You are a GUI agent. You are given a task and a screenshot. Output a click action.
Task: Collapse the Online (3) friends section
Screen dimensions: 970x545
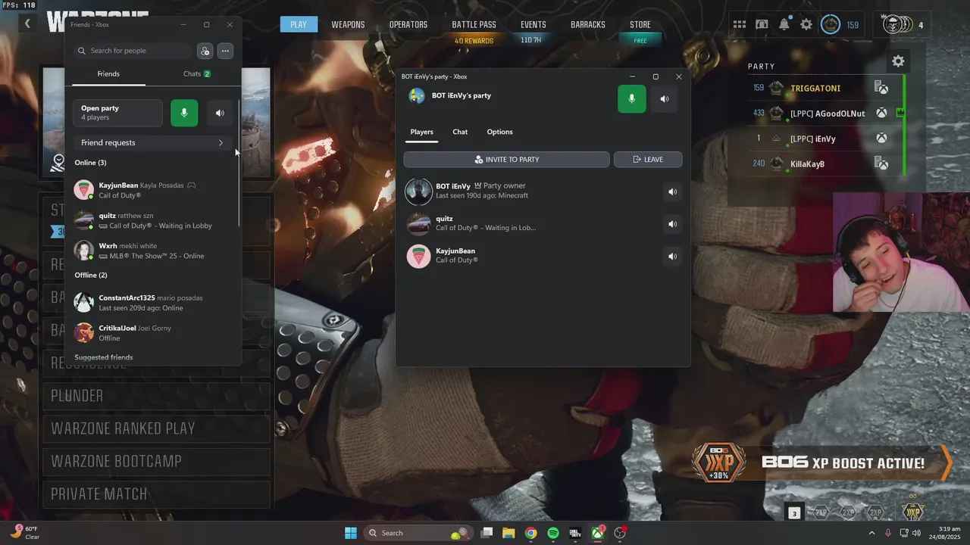pyautogui.click(x=90, y=163)
